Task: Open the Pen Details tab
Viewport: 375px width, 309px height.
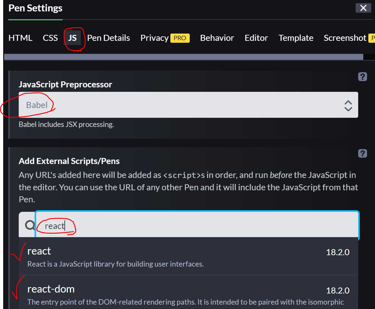Action: pyautogui.click(x=109, y=38)
